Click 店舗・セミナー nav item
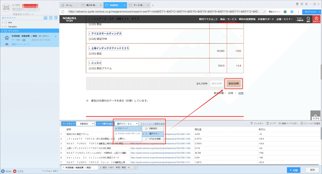The height and width of the screenshot is (174, 322). pyautogui.click(x=285, y=19)
